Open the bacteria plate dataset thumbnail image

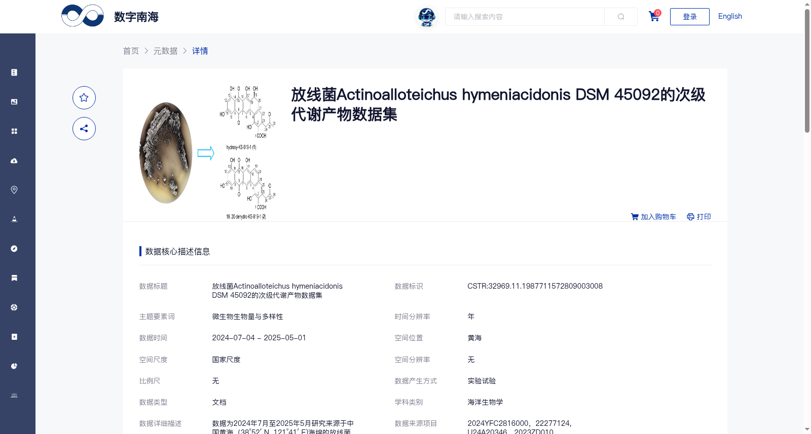(208, 152)
